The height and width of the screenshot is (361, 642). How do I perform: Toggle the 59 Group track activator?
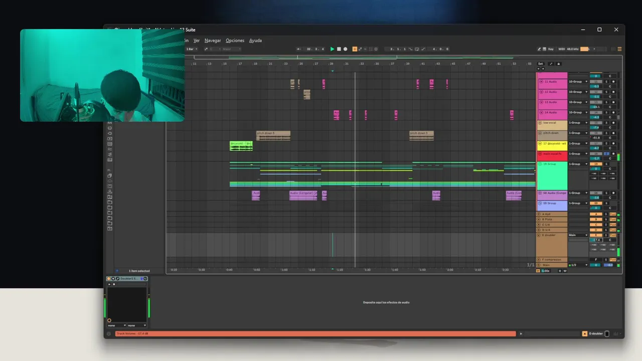click(x=596, y=203)
